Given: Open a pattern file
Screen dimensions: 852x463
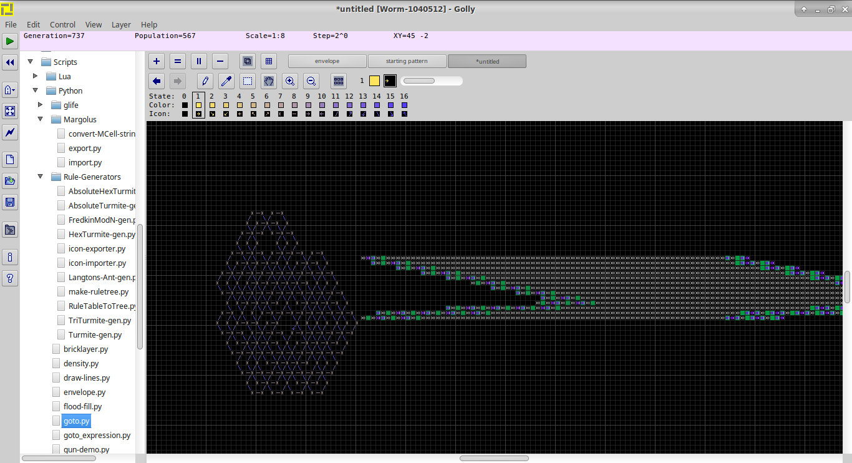Looking at the screenshot, I should click(10, 181).
